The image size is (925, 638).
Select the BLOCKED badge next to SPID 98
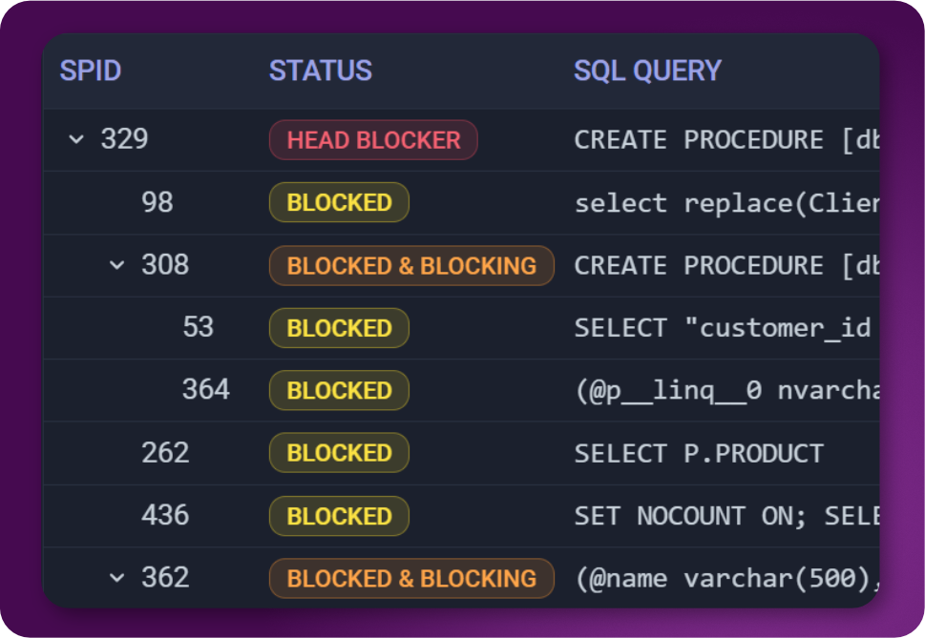click(338, 202)
